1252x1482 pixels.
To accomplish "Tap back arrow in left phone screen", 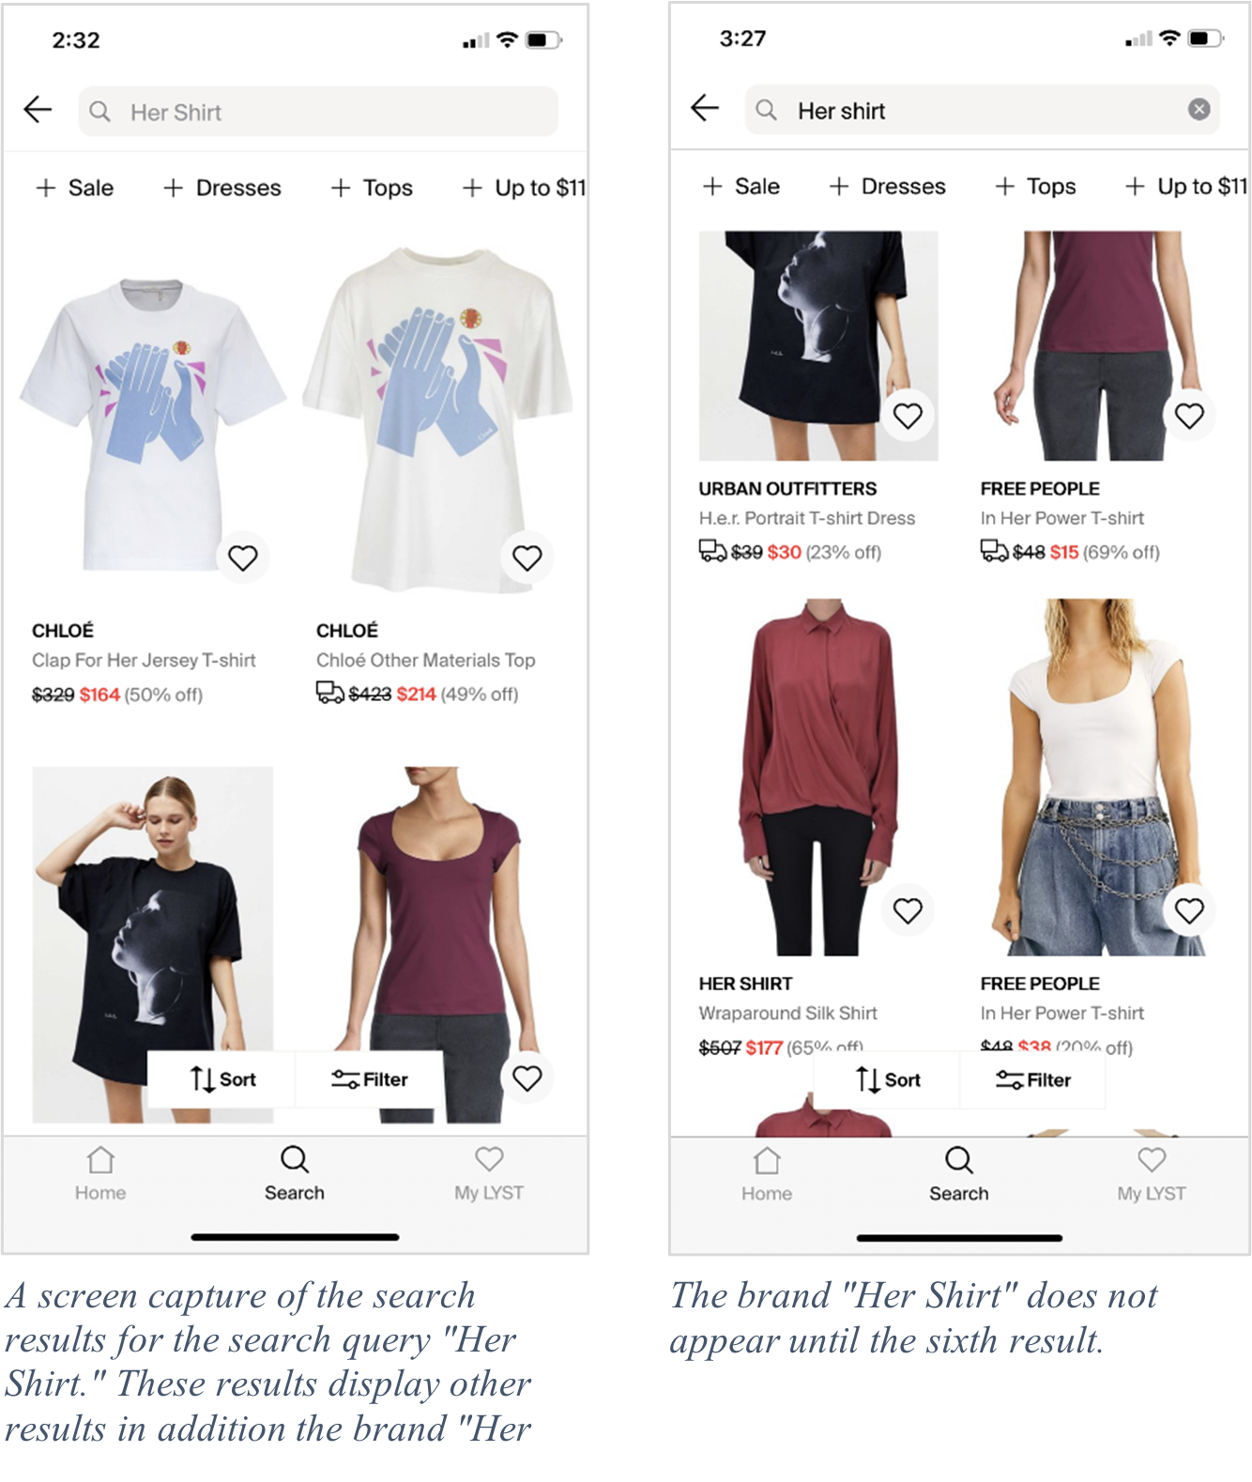I will click(38, 110).
